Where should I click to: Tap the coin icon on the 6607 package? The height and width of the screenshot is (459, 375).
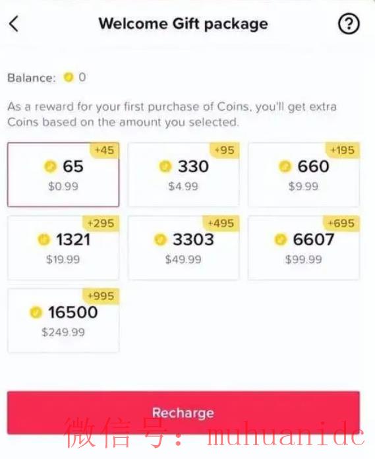point(281,239)
